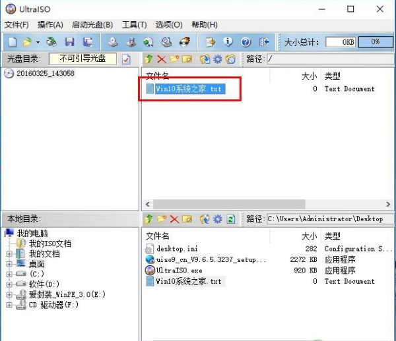
Task: Expand 爱封装_WinPE_3.0(E:) node
Action: [9, 295]
